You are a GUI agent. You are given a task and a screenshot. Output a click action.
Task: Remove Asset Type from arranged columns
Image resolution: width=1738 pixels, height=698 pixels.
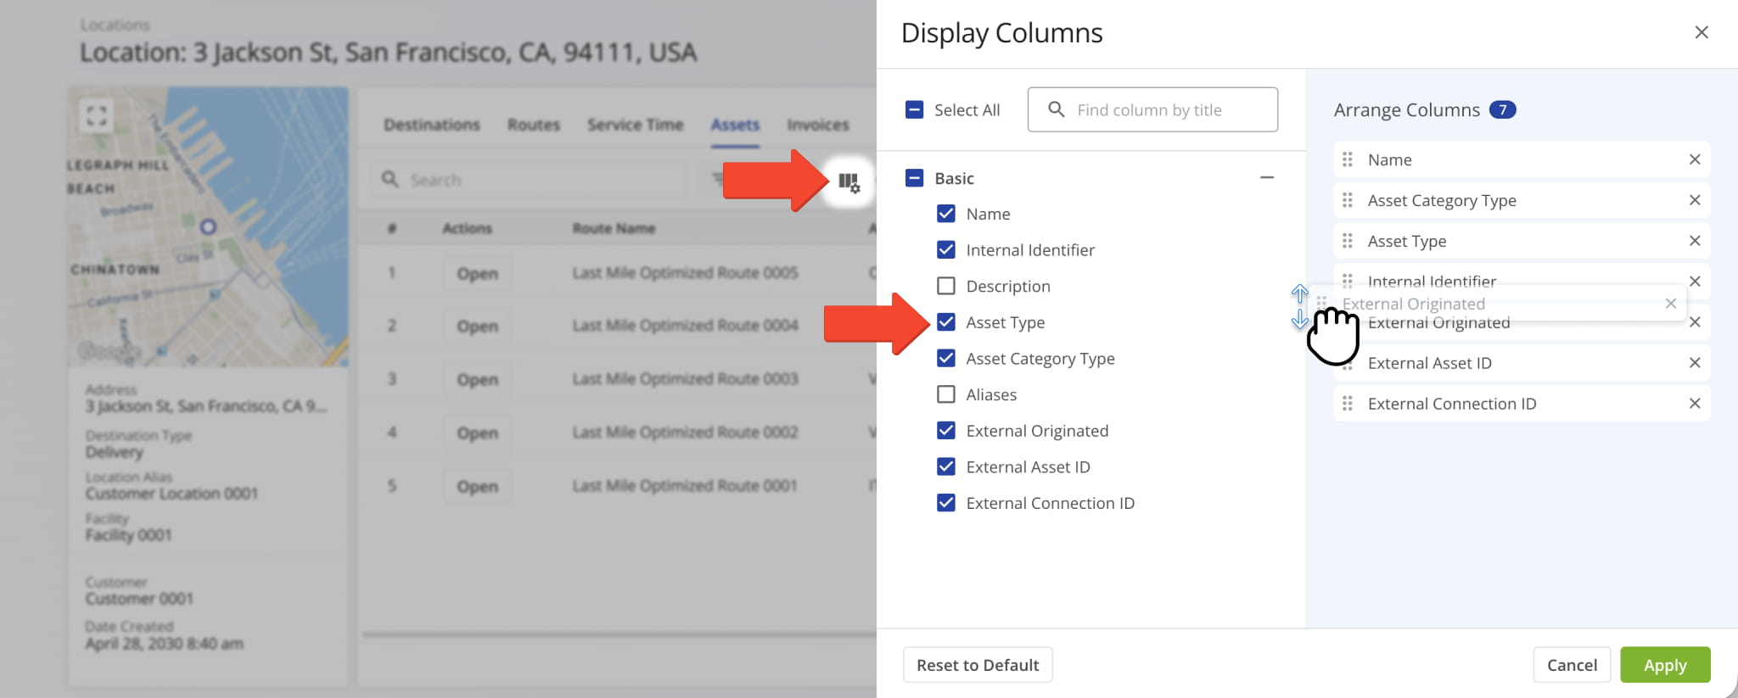click(x=1695, y=241)
